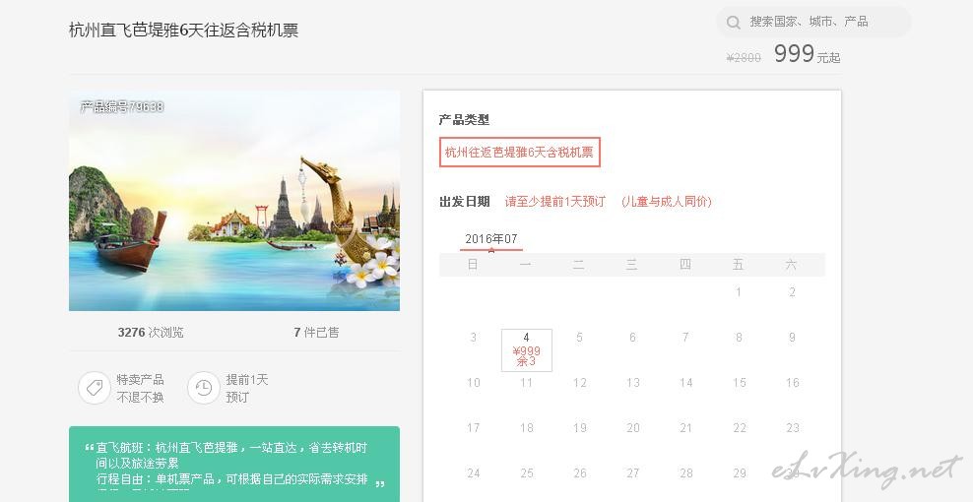
Task: Click calendar date 11
Action: click(526, 383)
